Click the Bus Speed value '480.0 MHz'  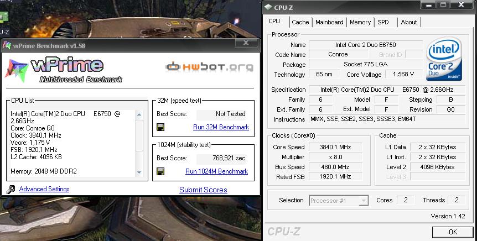335,167
